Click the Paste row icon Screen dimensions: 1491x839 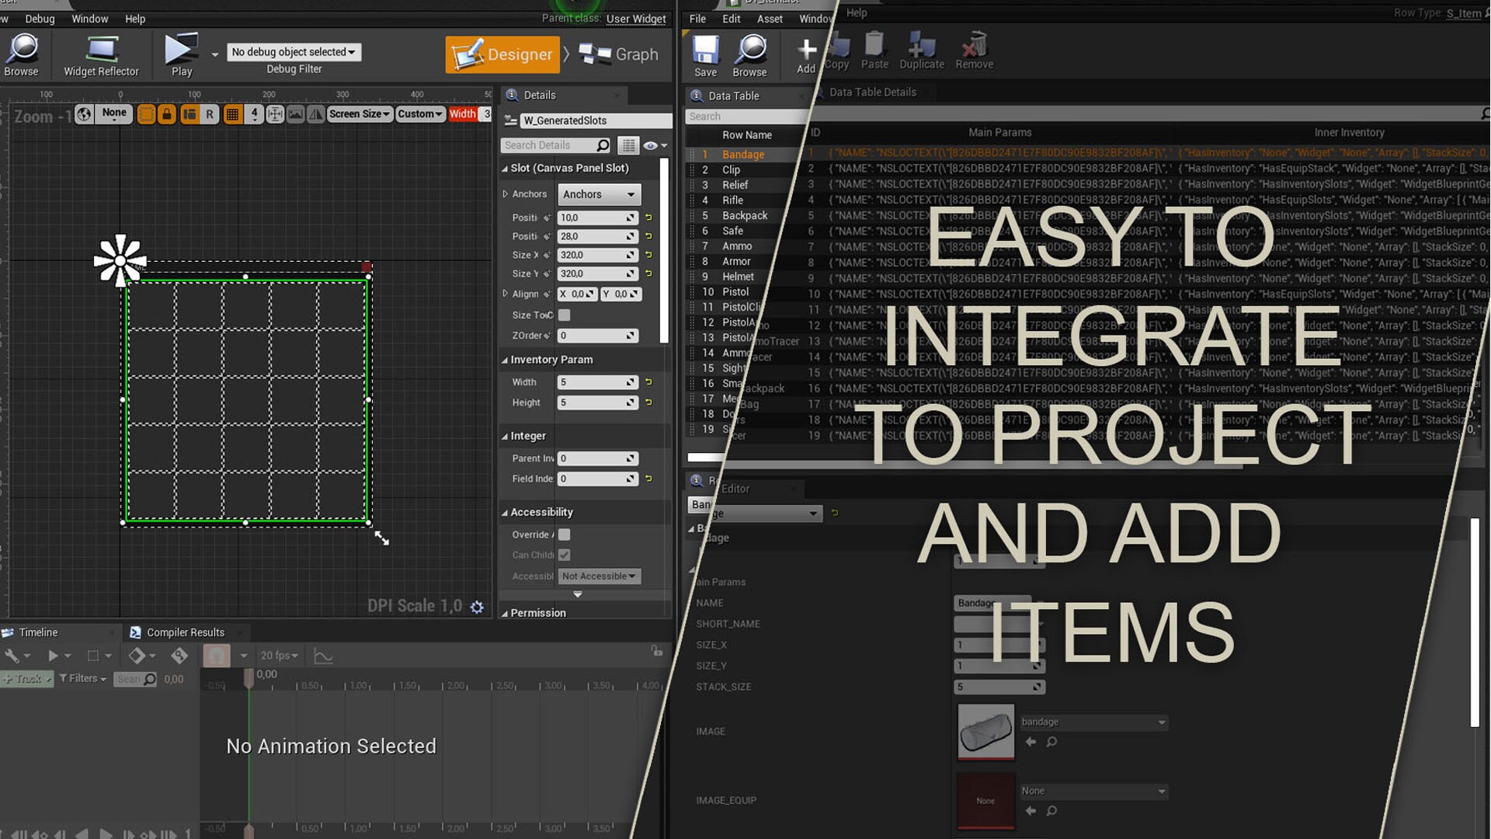pos(874,51)
